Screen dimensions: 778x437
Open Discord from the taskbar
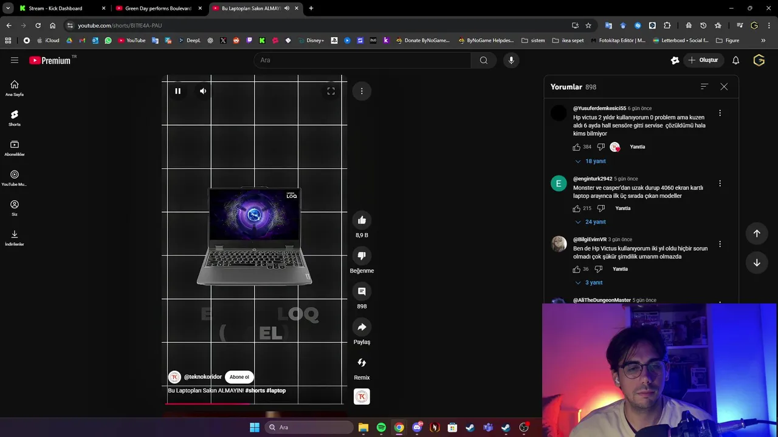click(417, 427)
